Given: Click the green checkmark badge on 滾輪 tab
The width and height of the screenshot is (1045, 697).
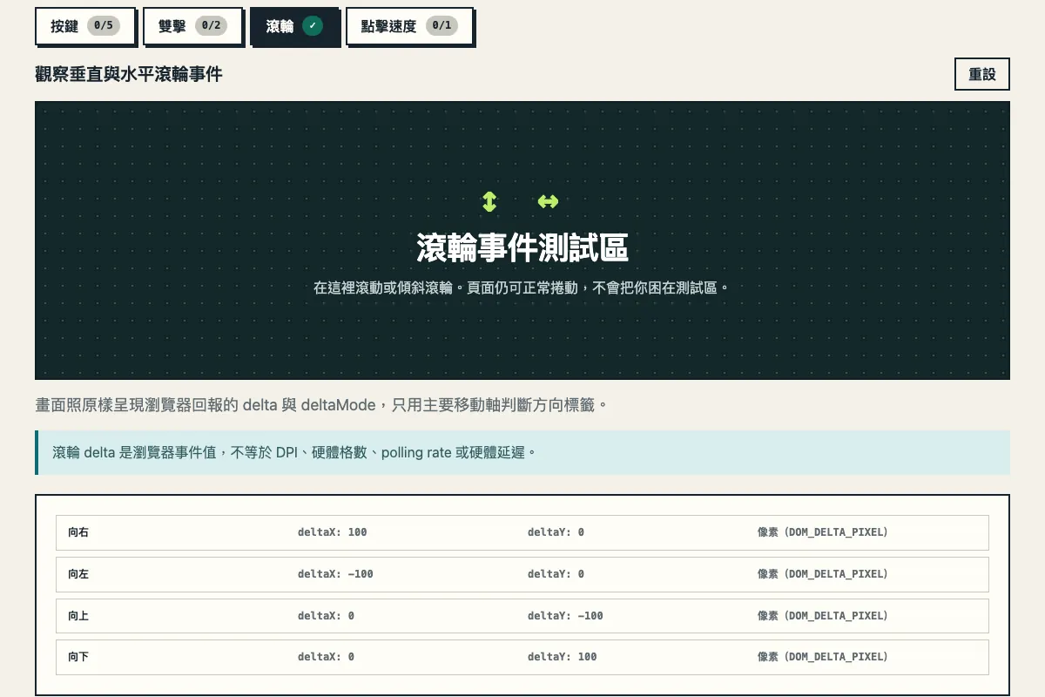Looking at the screenshot, I should pyautogui.click(x=313, y=26).
